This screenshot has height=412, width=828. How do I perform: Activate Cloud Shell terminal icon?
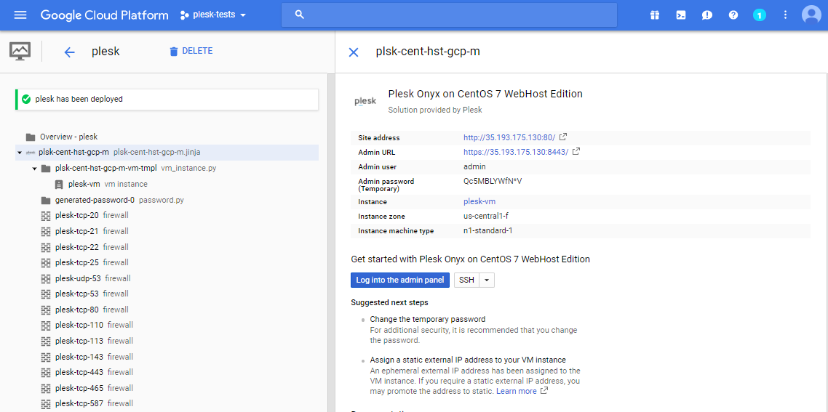tap(681, 15)
